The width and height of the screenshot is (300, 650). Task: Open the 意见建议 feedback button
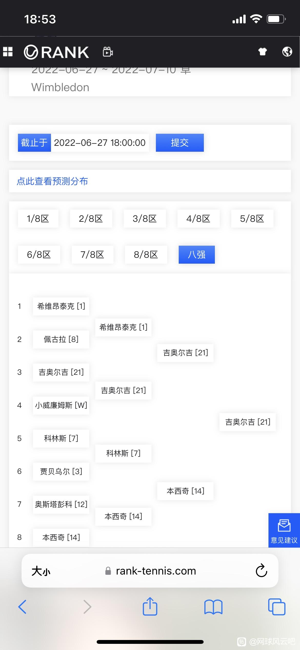click(284, 530)
